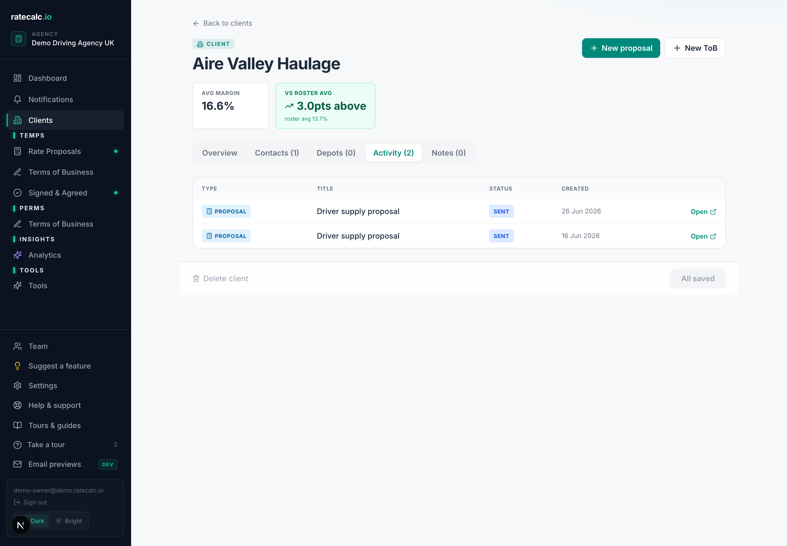Click the SENT status badge dated 16 Jun 2026

coord(501,236)
